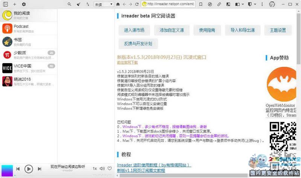Click the 少数派 unread count badge
The height and width of the screenshot is (178, 301).
pos(51,53)
